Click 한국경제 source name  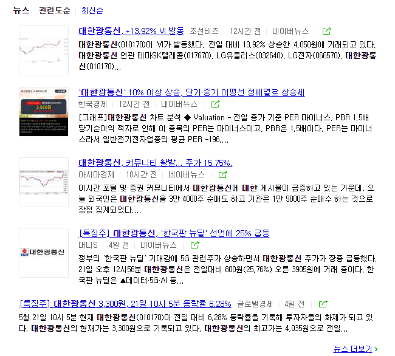[x=93, y=104]
